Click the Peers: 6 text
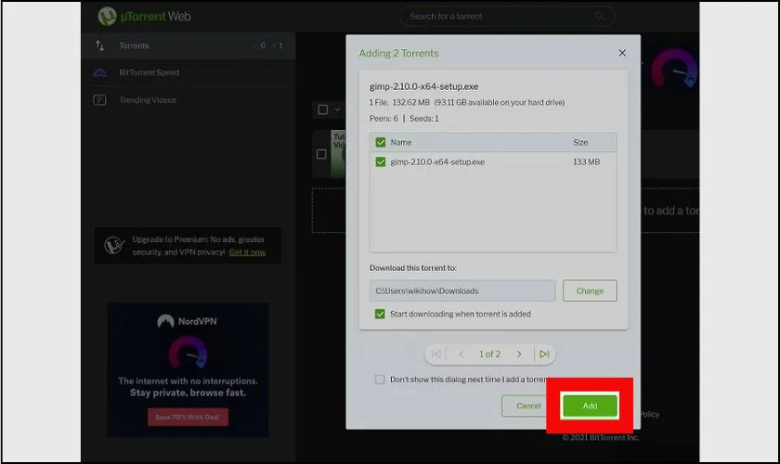This screenshot has height=464, width=780. pos(383,119)
